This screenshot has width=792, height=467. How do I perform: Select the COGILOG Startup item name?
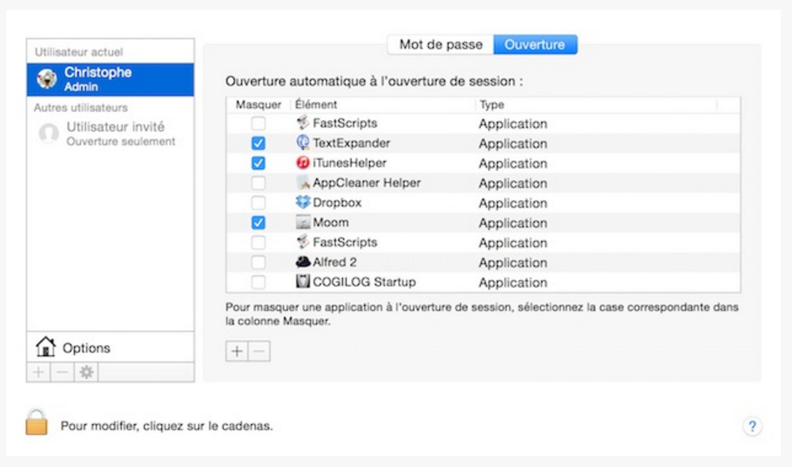(x=365, y=282)
